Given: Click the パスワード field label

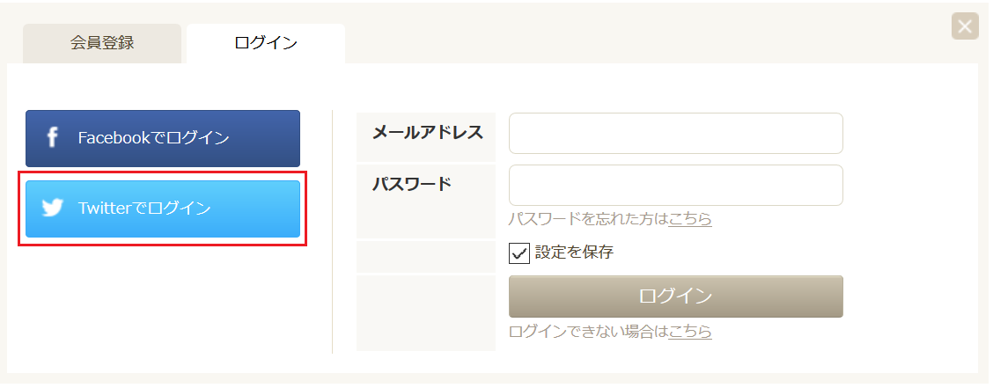Looking at the screenshot, I should coord(412,184).
